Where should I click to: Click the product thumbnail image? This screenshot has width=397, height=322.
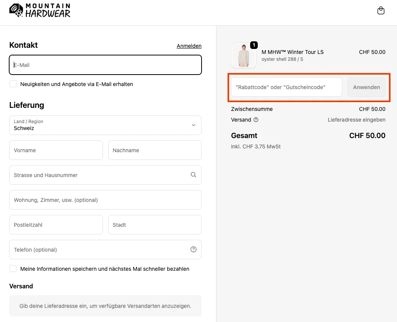pyautogui.click(x=243, y=56)
